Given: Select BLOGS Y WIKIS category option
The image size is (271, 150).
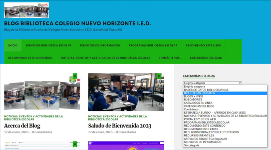Looking at the screenshot, I should (x=225, y=96).
